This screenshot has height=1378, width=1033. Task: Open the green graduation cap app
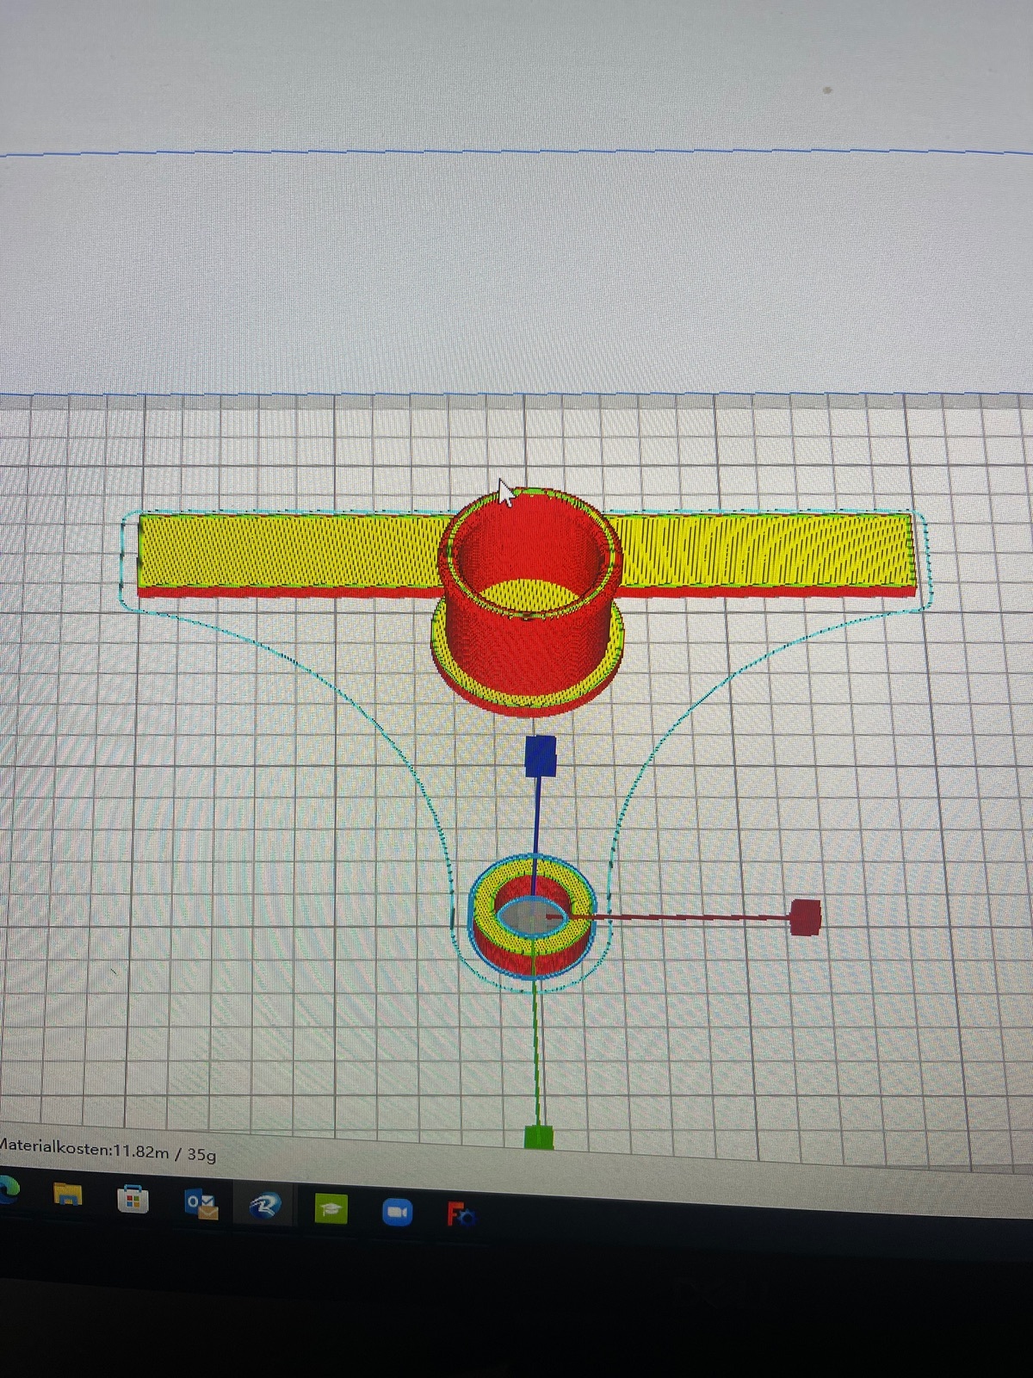point(331,1210)
